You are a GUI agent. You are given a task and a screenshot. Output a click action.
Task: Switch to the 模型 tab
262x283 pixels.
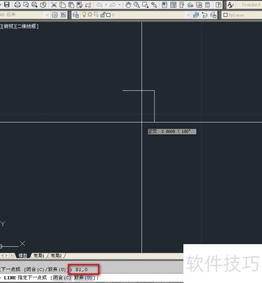23,256
